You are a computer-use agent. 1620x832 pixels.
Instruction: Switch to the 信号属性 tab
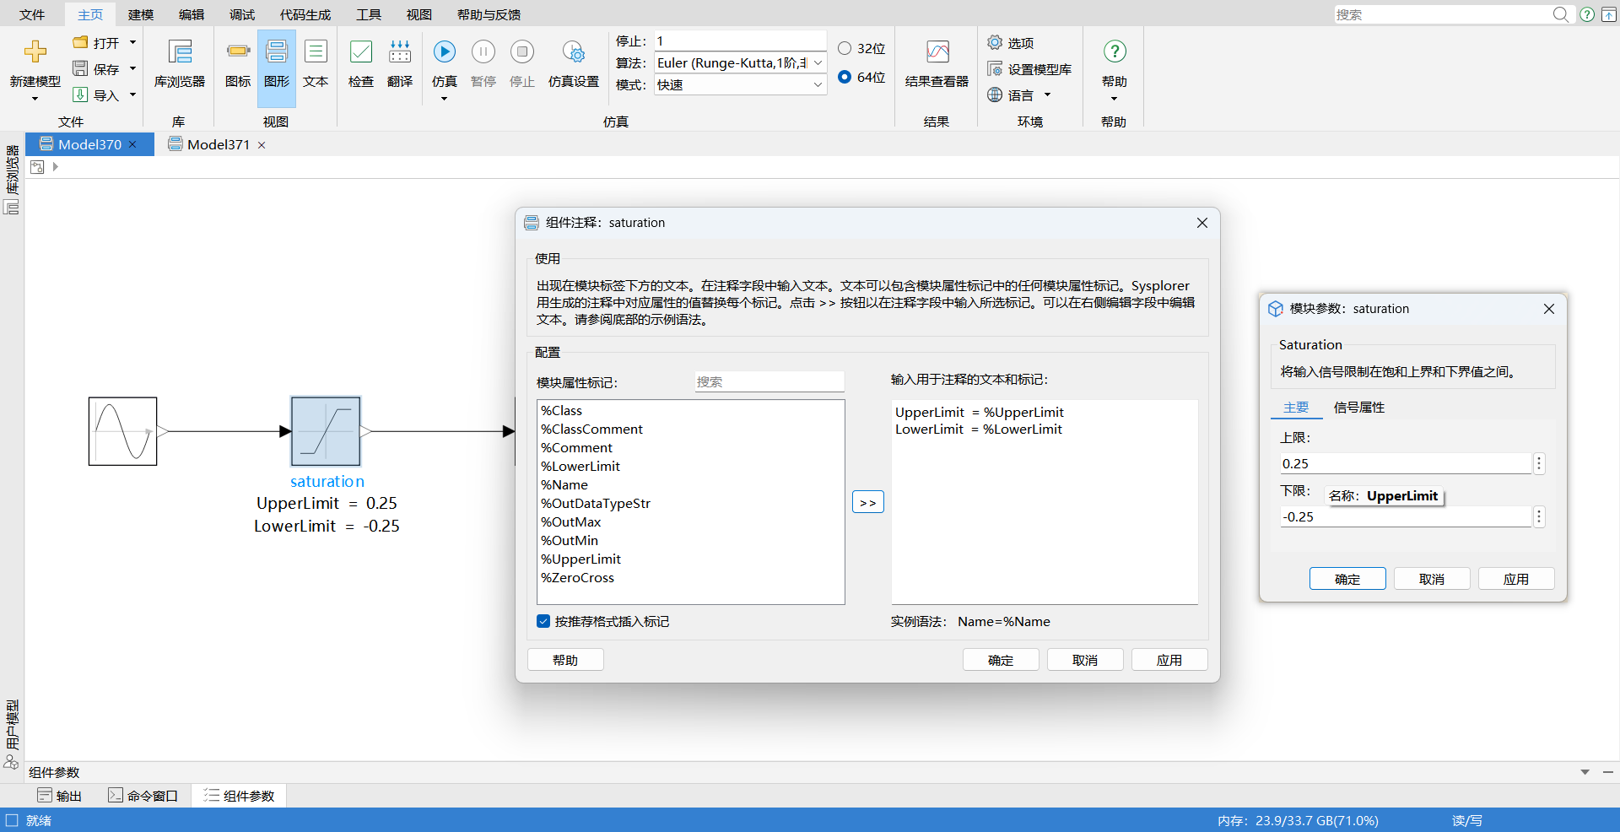1358,408
